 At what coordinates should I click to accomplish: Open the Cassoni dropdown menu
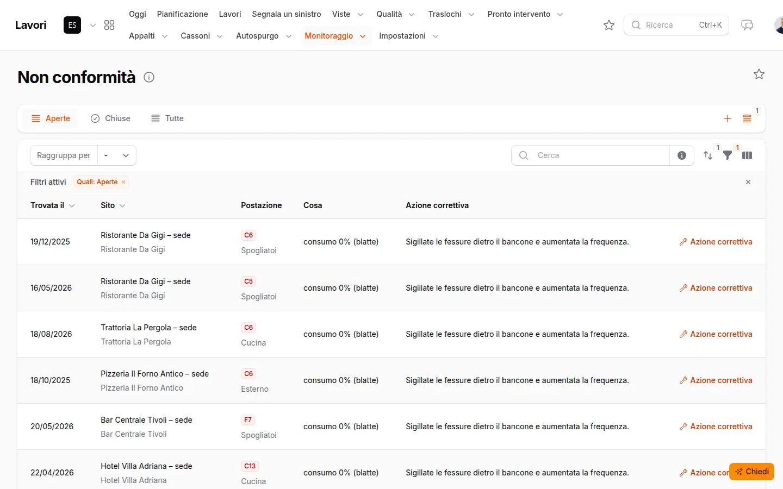pos(202,36)
